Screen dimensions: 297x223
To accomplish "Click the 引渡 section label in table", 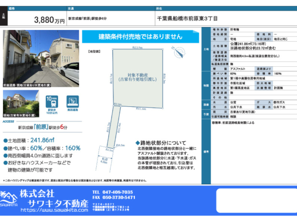I will pos(206,115).
